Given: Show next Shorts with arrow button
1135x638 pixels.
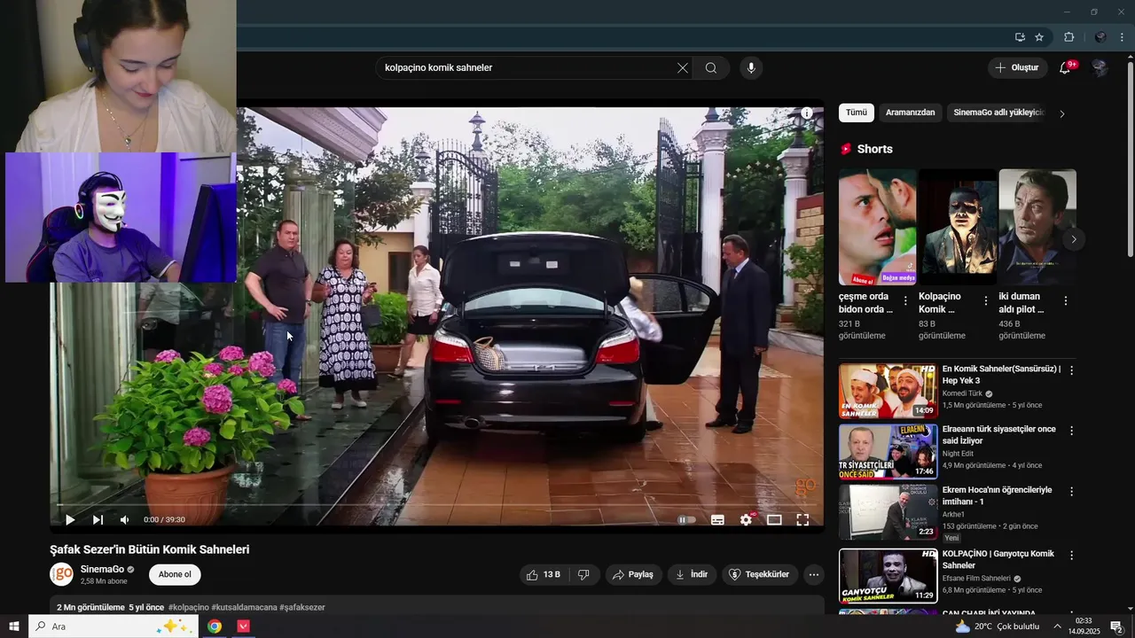Looking at the screenshot, I should point(1073,239).
